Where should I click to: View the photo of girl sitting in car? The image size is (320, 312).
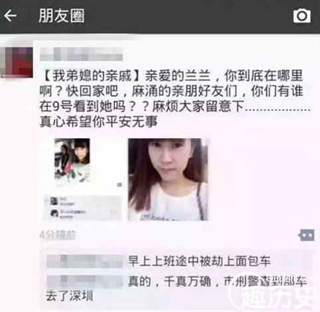coord(72,161)
